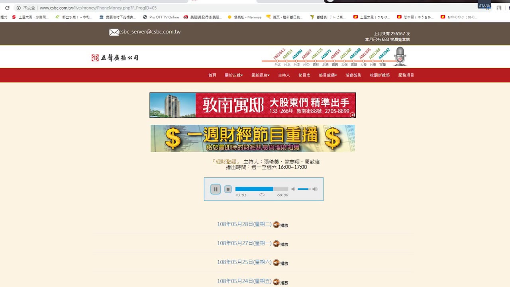Open the 服務項目 menu item
This screenshot has width=510, height=287.
coord(406,75)
